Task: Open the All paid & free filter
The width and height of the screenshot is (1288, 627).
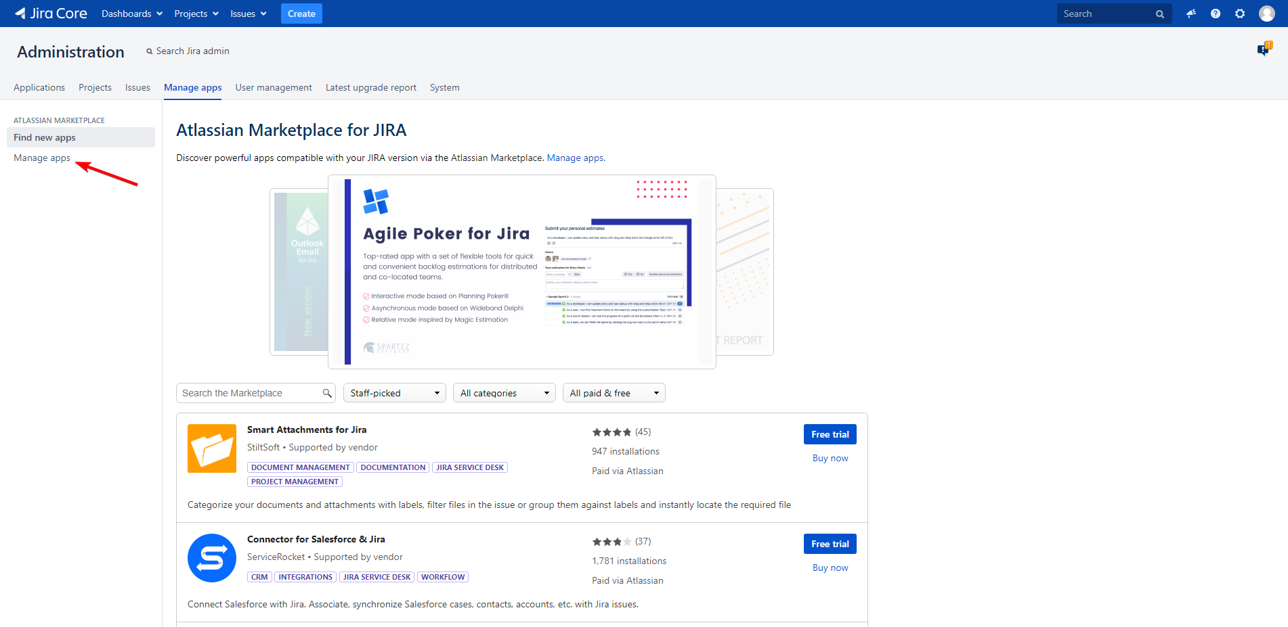Action: [x=614, y=393]
